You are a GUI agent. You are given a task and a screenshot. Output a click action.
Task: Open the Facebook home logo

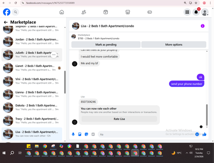point(6,12)
